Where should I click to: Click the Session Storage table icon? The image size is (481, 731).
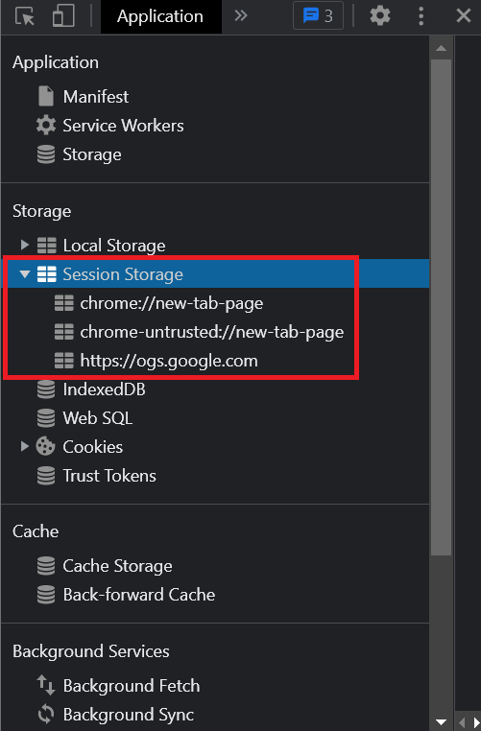tap(47, 274)
